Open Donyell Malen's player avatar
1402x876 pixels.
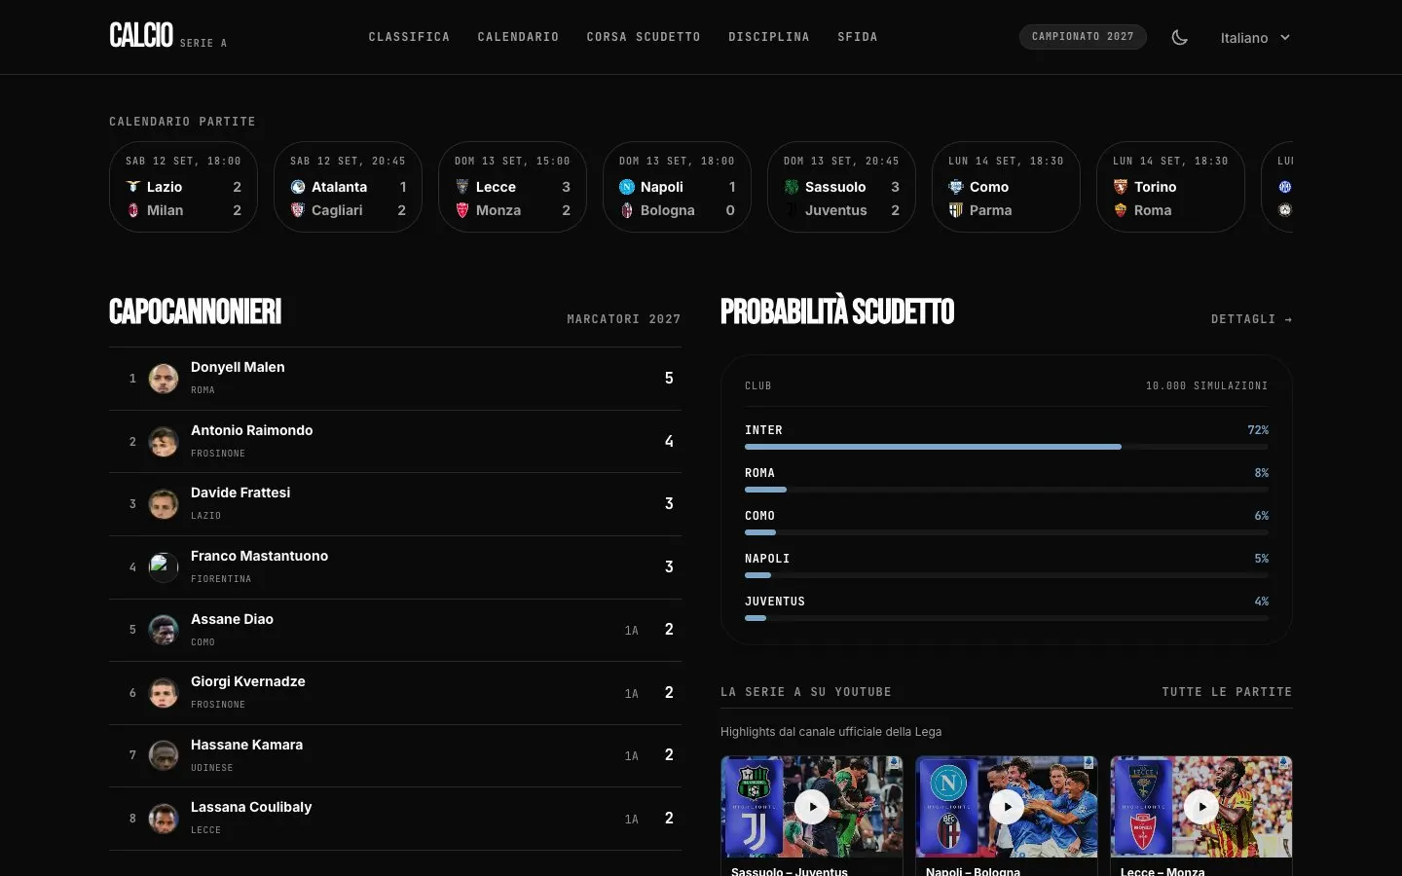pyautogui.click(x=164, y=379)
